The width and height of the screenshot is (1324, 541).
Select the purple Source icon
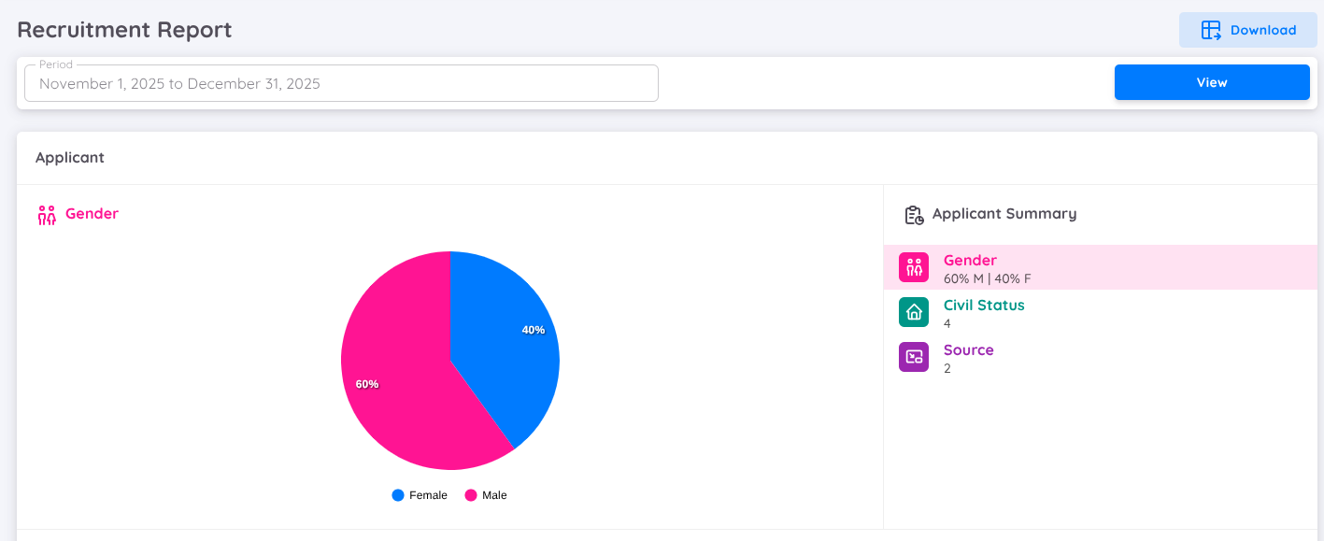tap(914, 357)
